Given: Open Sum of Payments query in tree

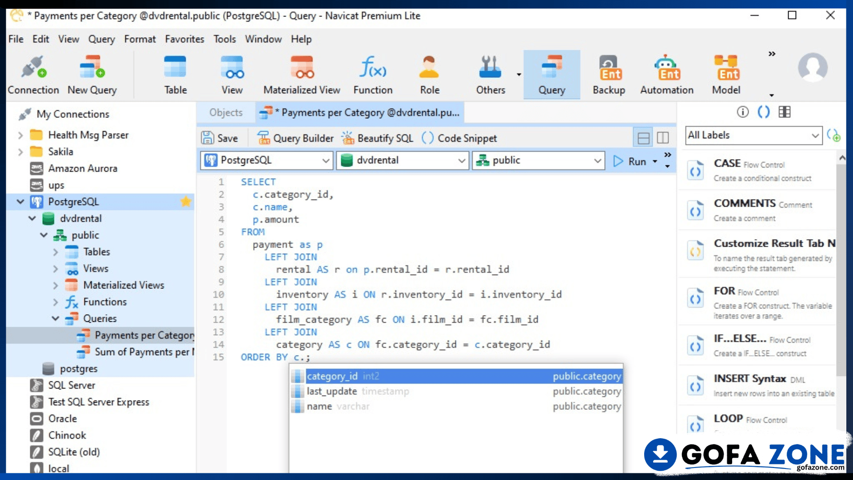Looking at the screenshot, I should click(x=135, y=352).
